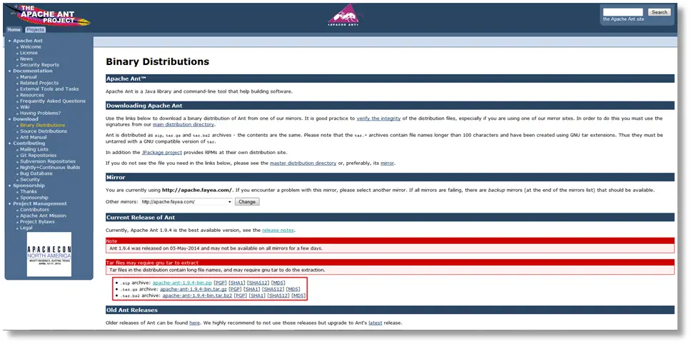Open SHA512 checksum for the .zip archive
The height and width of the screenshot is (344, 691).
(x=258, y=283)
